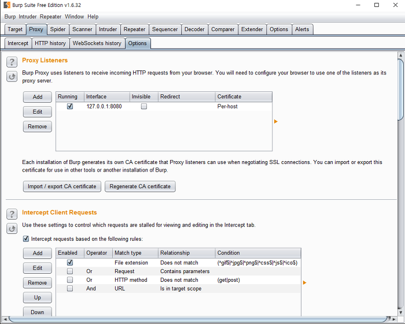Disable the File extension rule checkbox

(x=70, y=262)
